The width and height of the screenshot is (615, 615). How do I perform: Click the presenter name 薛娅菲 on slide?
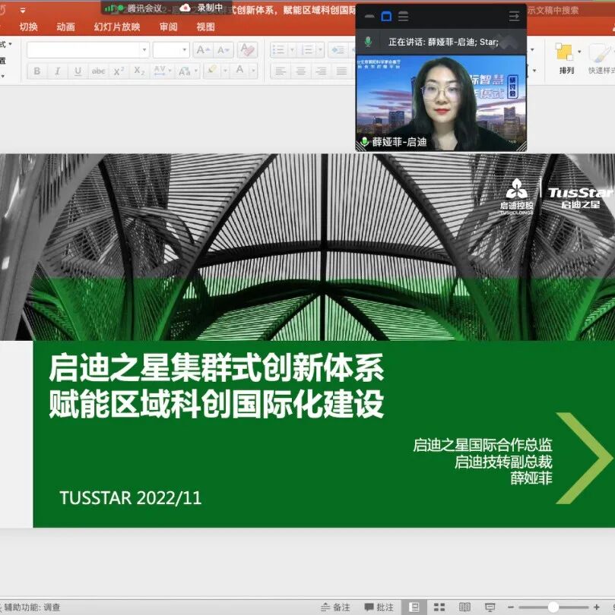coord(531,478)
